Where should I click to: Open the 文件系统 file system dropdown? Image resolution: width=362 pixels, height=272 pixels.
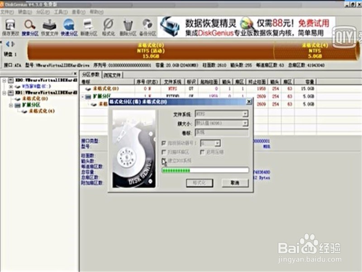(245, 113)
